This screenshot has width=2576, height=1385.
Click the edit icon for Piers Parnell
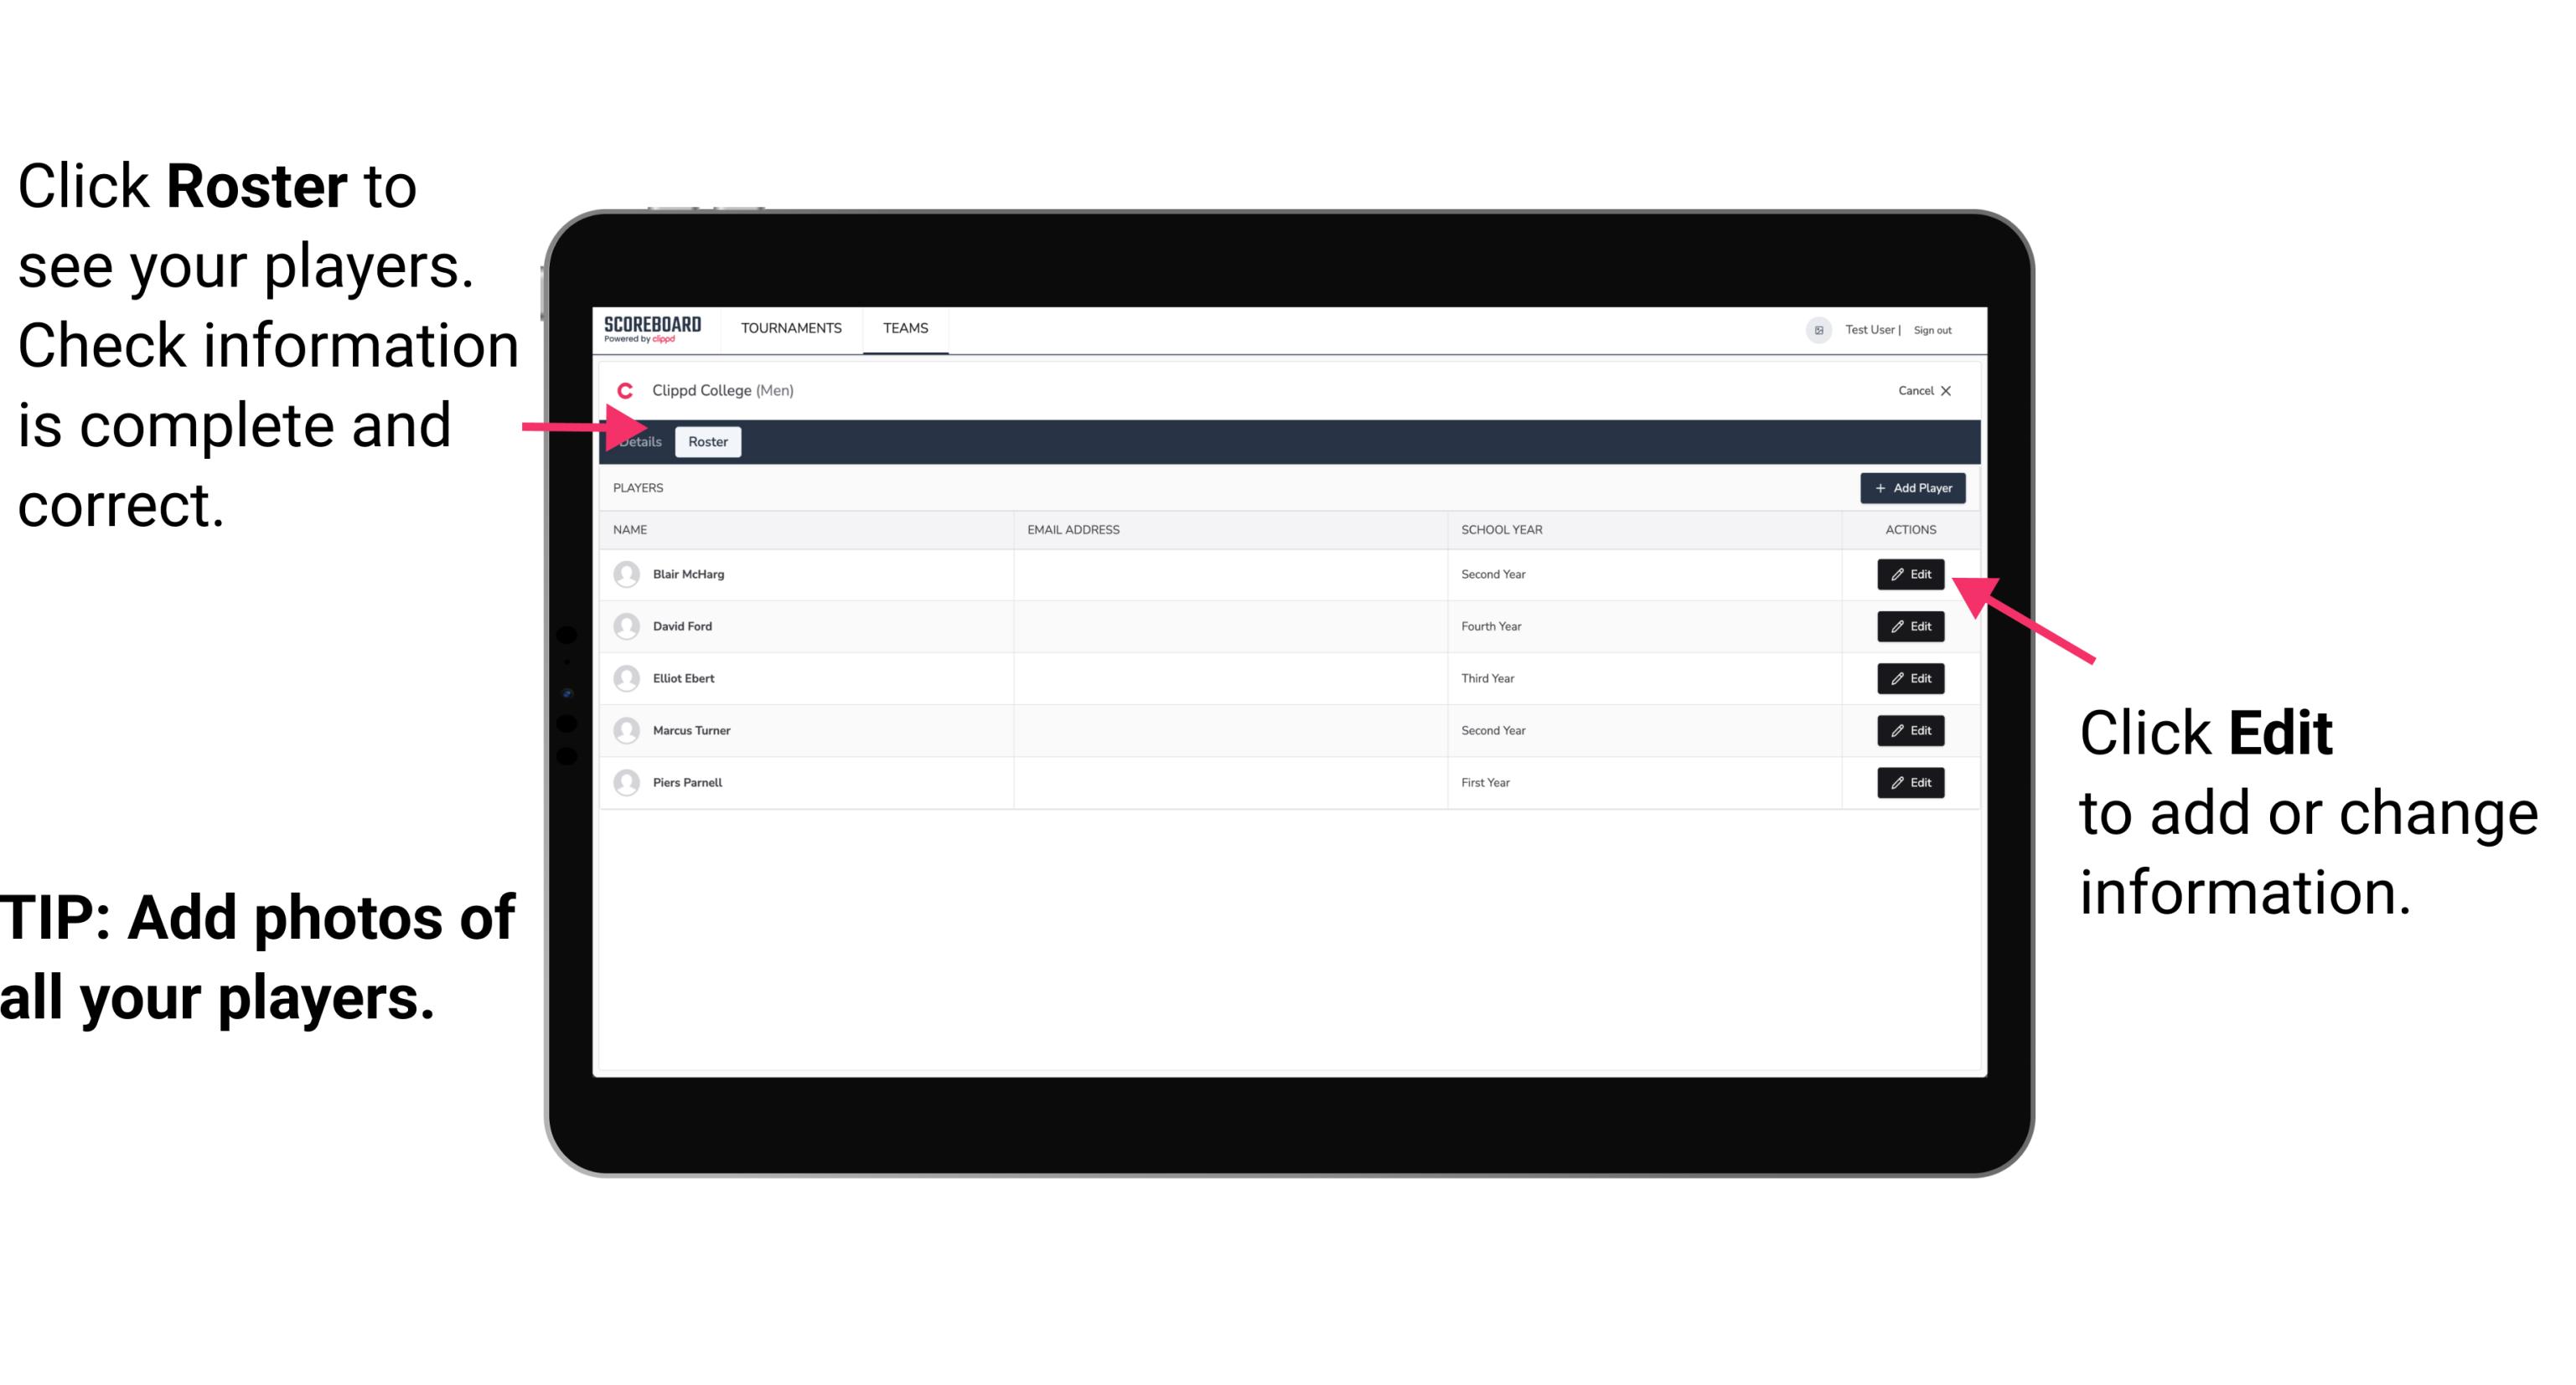click(1911, 781)
